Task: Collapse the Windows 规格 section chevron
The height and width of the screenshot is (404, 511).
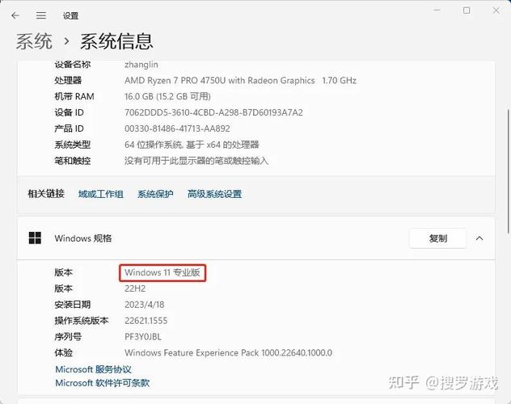Action: click(479, 238)
